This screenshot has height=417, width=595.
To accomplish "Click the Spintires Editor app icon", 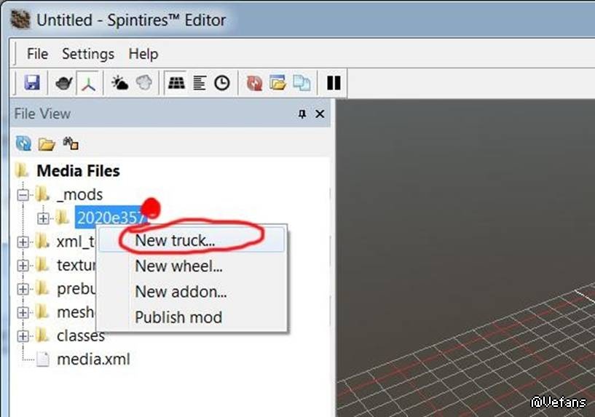I will pyautogui.click(x=20, y=19).
